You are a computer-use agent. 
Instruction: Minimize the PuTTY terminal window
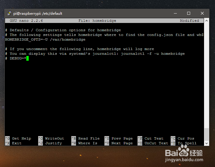coord(175,13)
